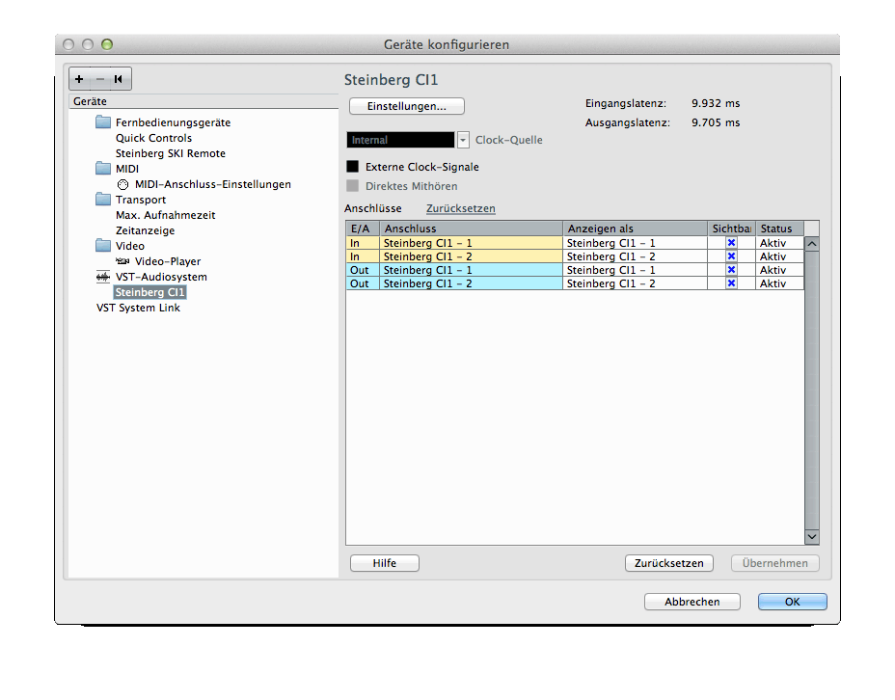Click blue Anschluss cell Steinberg CI1 - 2
Image resolution: width=895 pixels, height=700 pixels.
(x=472, y=283)
